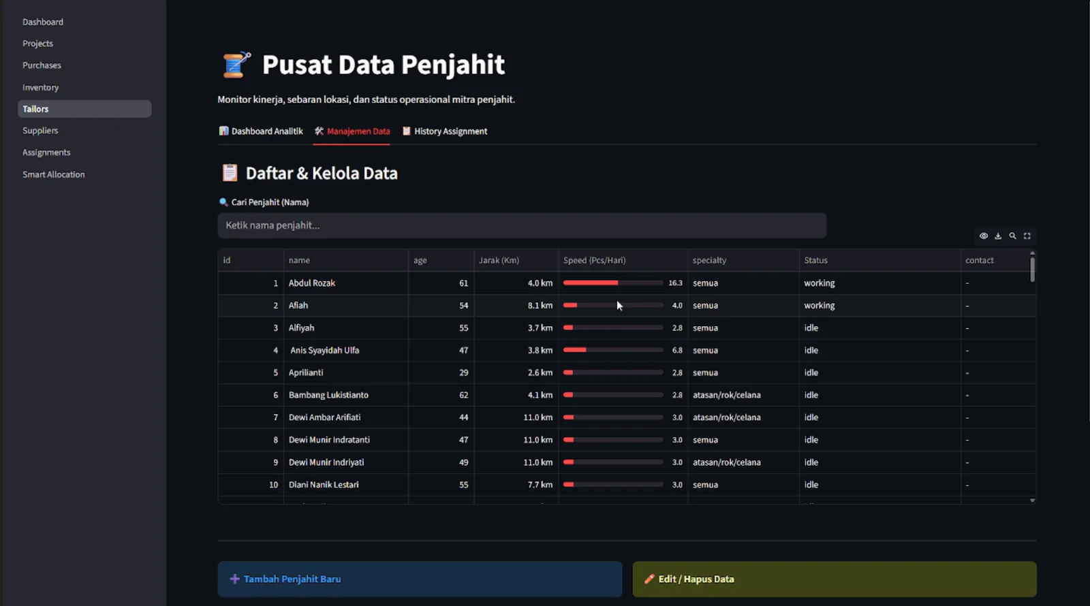Select name cell Aprilianti
The height and width of the screenshot is (606, 1090).
(346, 372)
